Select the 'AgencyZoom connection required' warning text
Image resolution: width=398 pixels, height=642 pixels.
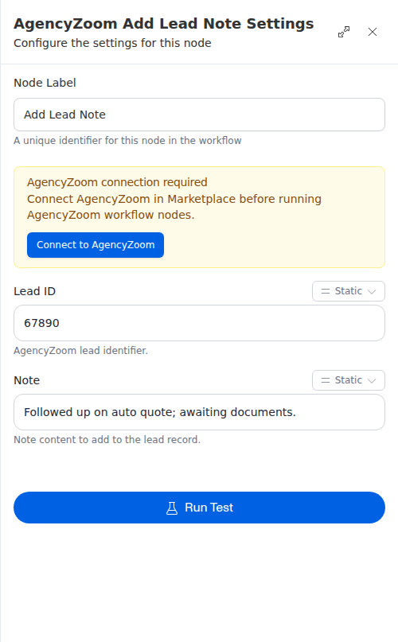point(117,182)
